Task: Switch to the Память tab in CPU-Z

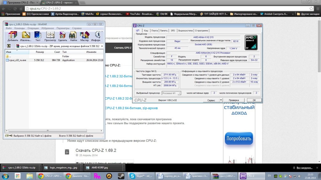Action: [x=164, y=31]
